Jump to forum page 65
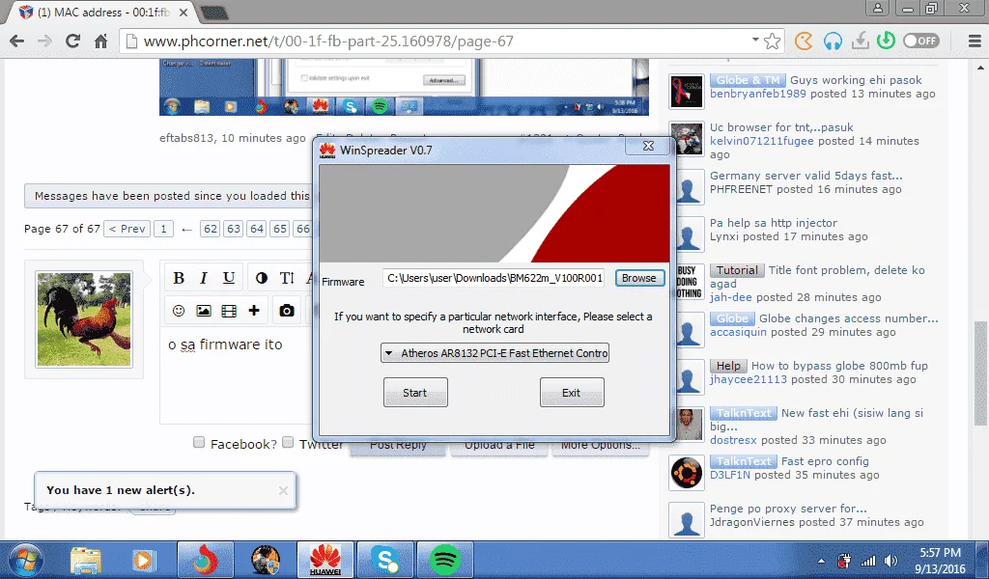The image size is (989, 579). [280, 229]
